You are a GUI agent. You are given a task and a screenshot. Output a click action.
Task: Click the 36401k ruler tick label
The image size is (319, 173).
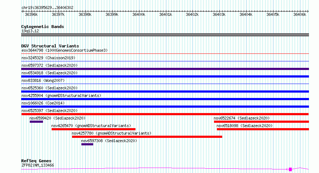click(x=165, y=14)
